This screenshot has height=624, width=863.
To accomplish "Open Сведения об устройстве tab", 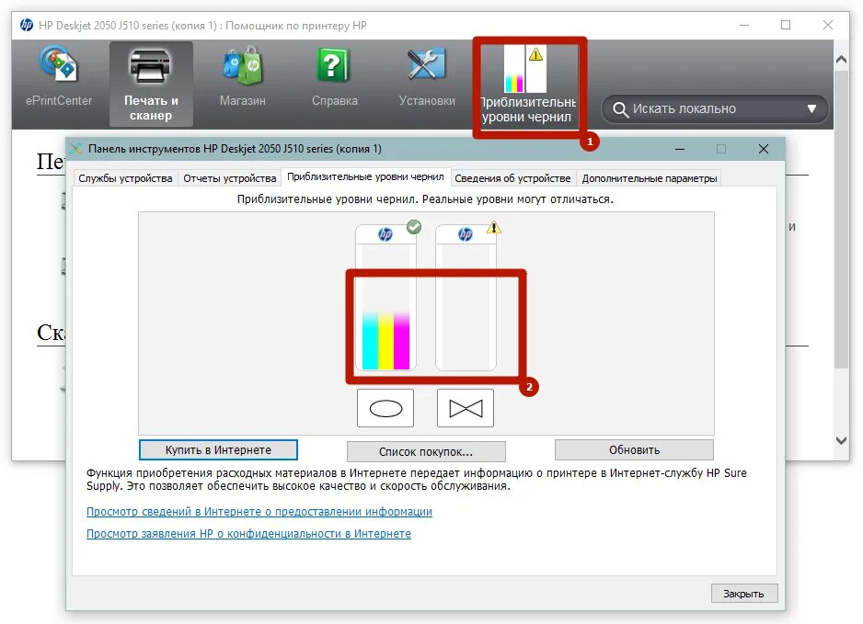I will click(512, 178).
